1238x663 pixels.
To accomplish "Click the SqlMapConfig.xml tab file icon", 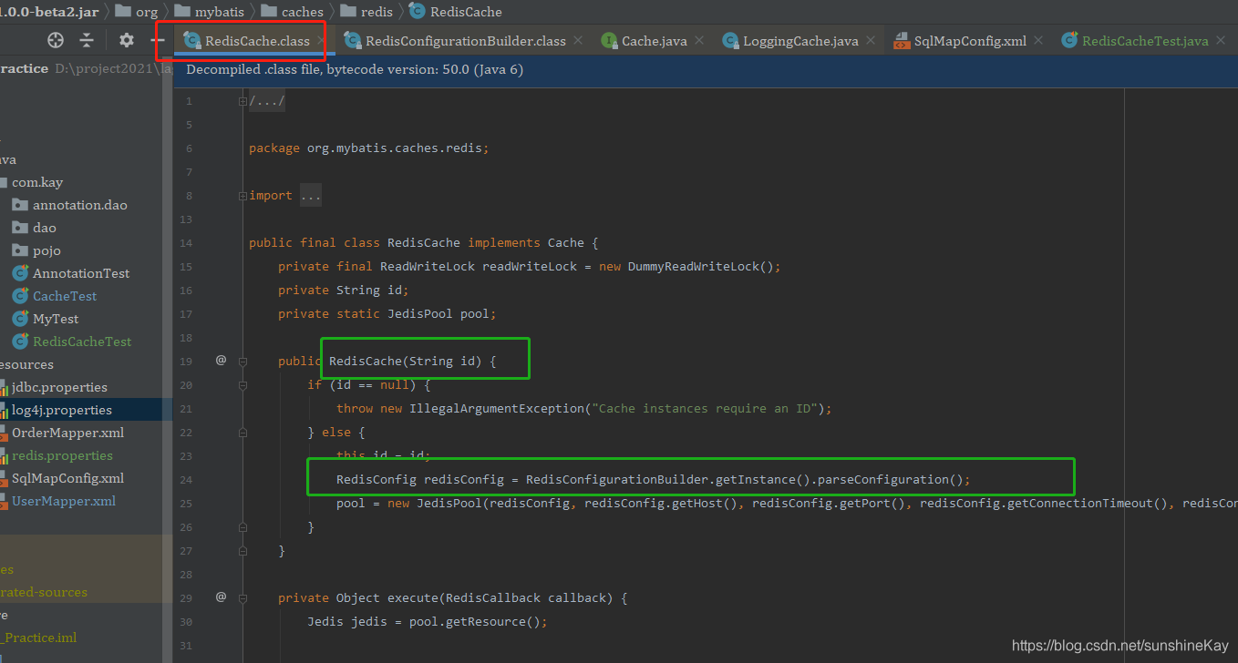I will tap(901, 41).
